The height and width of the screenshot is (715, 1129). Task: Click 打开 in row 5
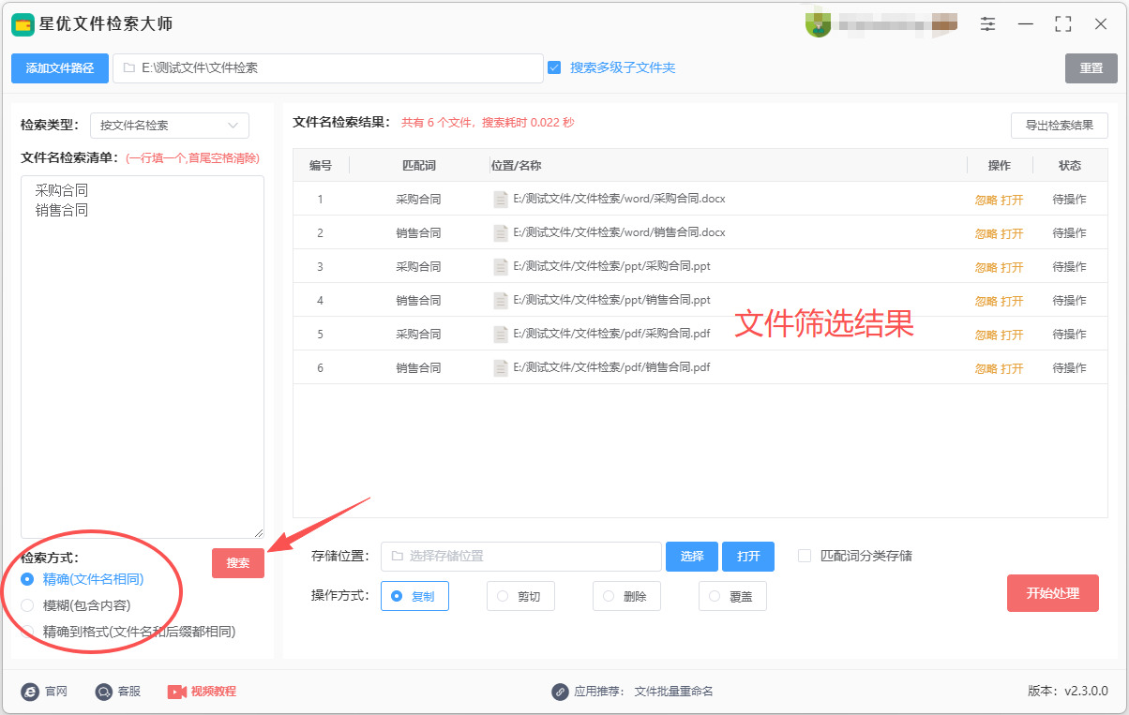click(x=1012, y=335)
